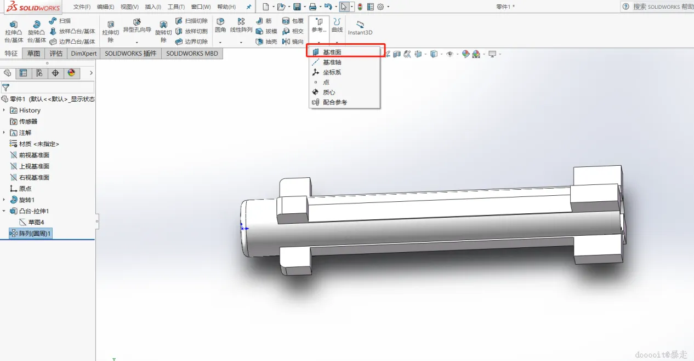This screenshot has height=361, width=694.
Task: Open the options gear icon
Action: pos(380,7)
